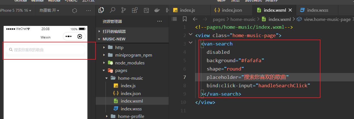This screenshot has width=354, height=119.
Task: Close the index.wxml tab
Action: tap(290, 10)
